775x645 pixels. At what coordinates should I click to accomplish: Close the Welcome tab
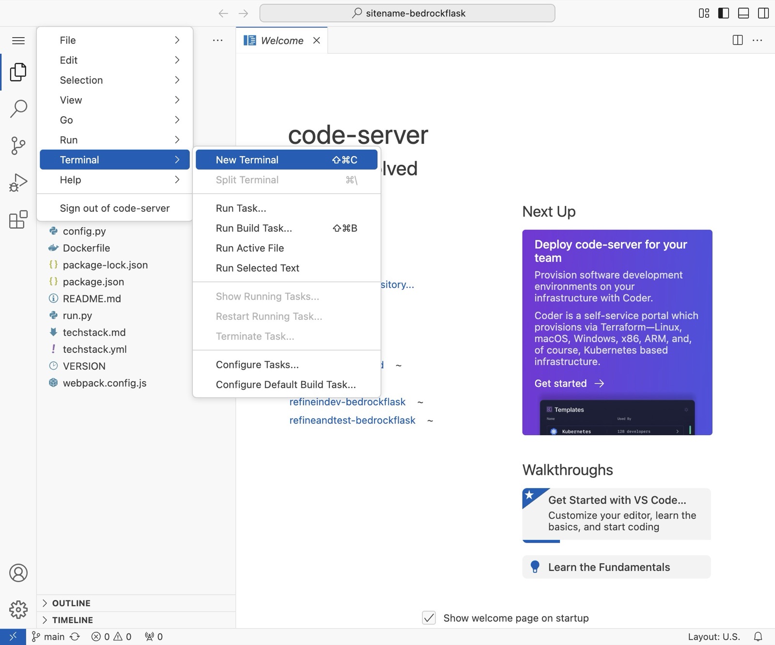317,40
